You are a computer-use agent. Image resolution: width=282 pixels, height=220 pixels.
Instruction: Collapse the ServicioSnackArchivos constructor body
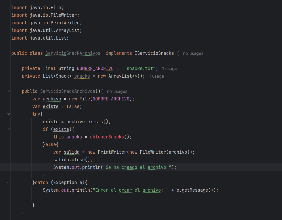pyautogui.click(x=8, y=91)
